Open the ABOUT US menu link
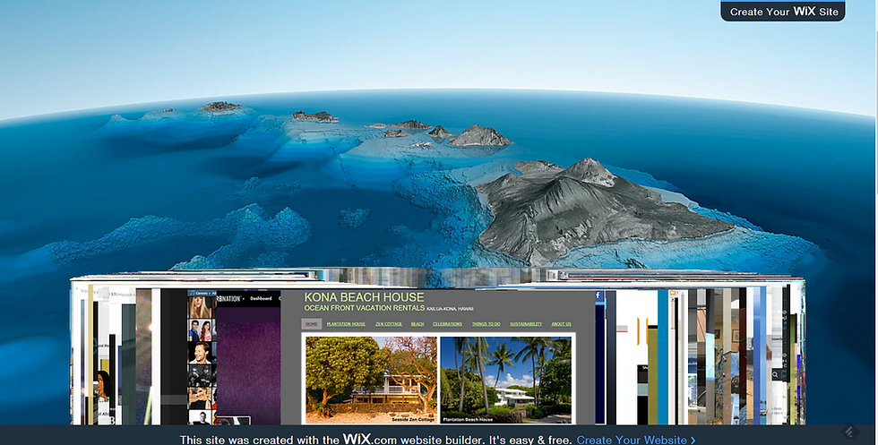The height and width of the screenshot is (445, 878). click(x=561, y=324)
